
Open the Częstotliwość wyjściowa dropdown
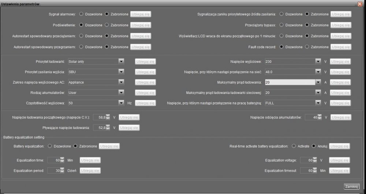click(121, 103)
